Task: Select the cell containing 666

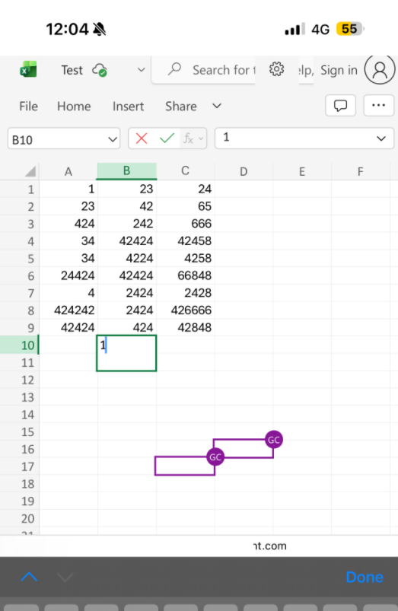Action: click(x=185, y=224)
